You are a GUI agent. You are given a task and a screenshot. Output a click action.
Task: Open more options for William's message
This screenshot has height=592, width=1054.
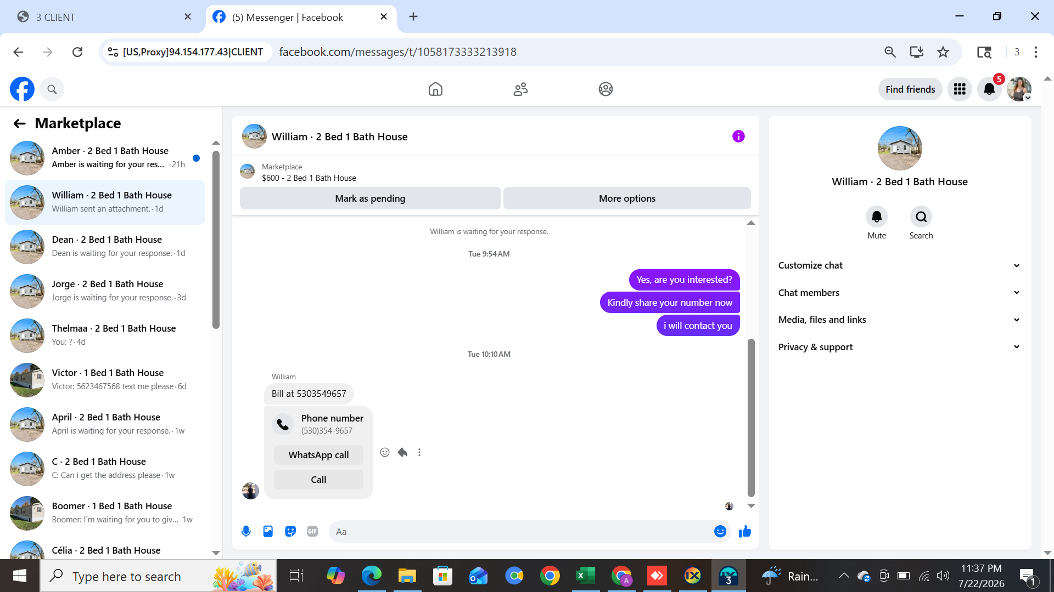419,452
